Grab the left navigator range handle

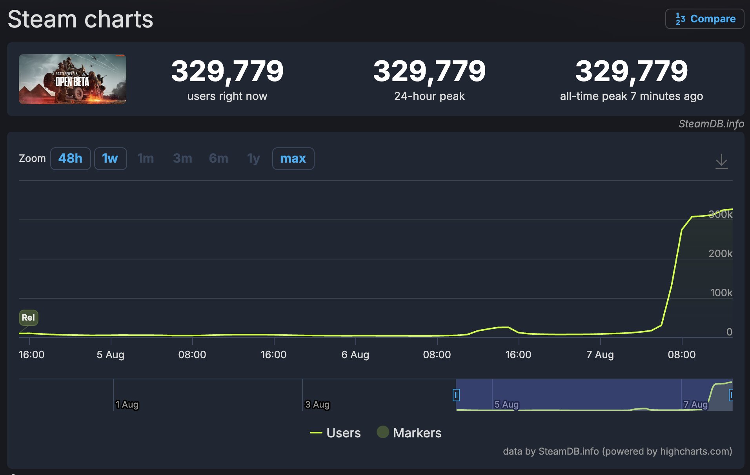coord(456,395)
